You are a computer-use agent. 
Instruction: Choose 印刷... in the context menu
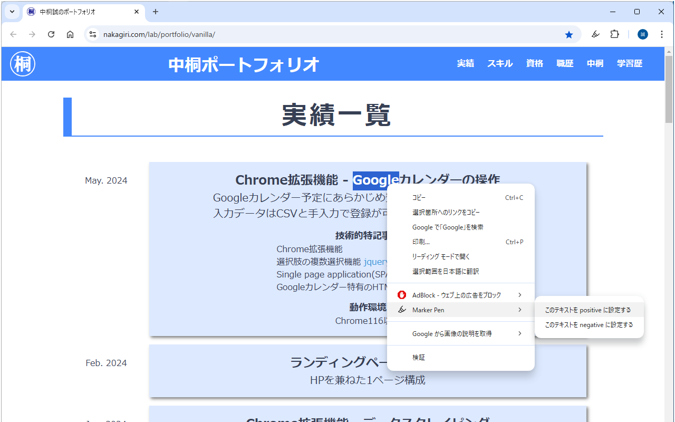click(461, 242)
